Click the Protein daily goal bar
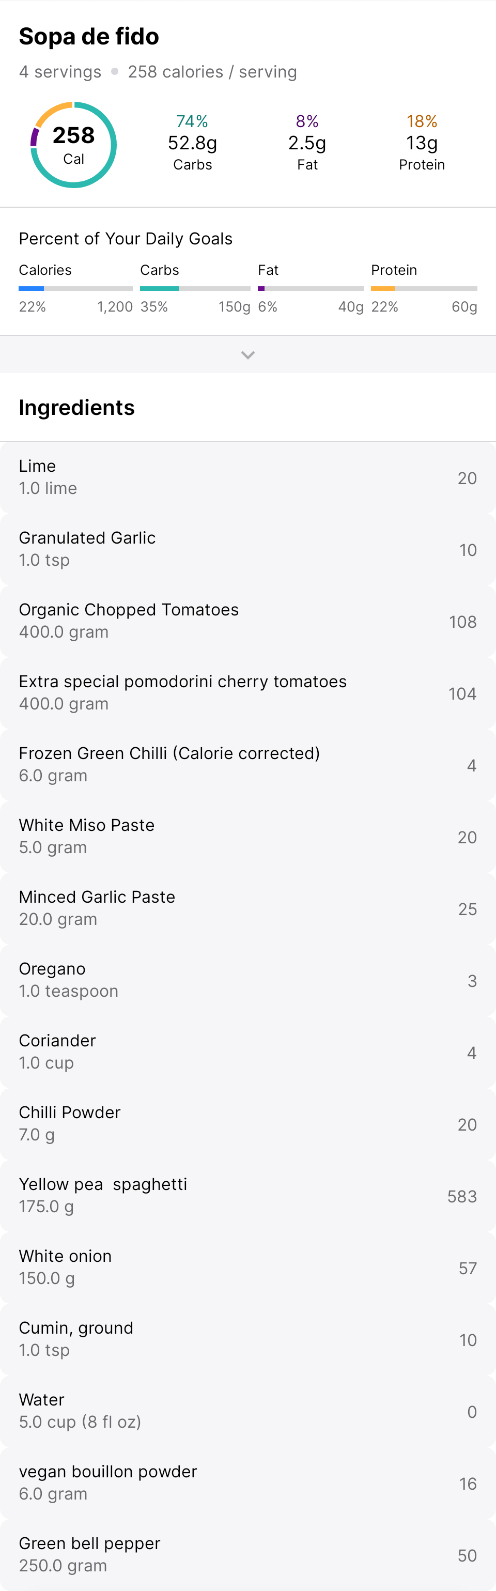496x1591 pixels. click(x=424, y=288)
